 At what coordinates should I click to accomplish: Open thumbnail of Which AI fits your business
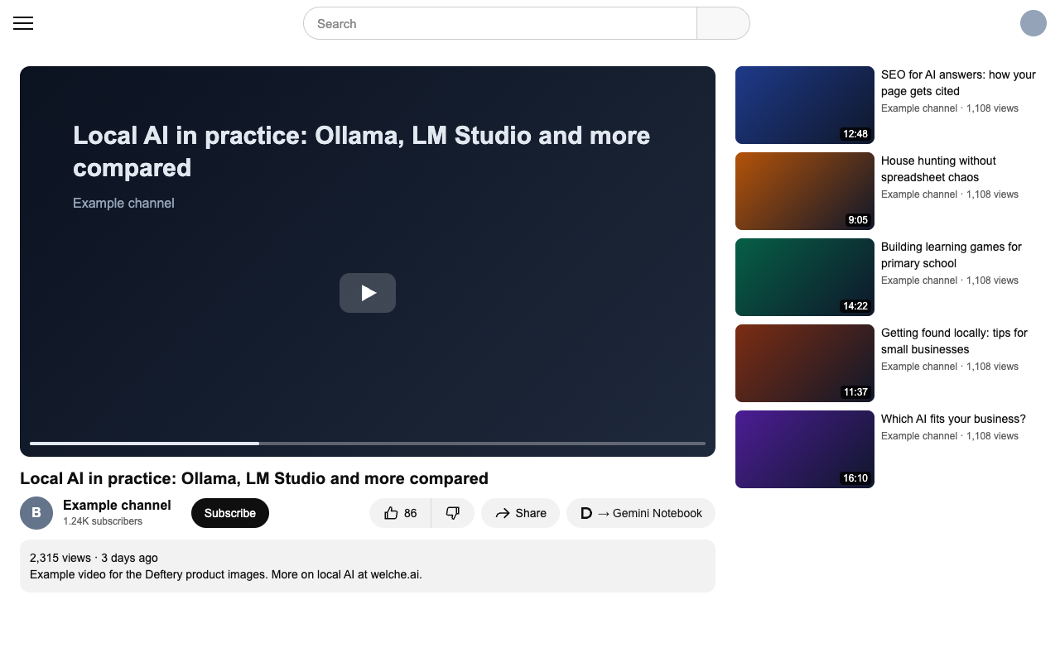805,449
